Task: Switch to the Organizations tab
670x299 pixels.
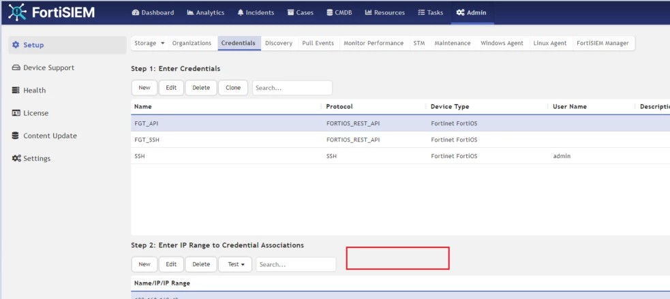Action: (192, 43)
